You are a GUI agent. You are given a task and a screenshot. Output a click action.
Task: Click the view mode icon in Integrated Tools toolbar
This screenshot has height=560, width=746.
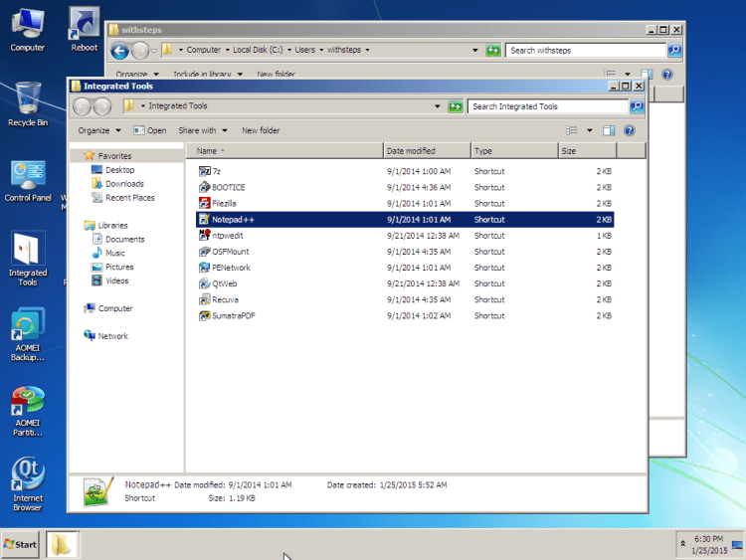571,130
